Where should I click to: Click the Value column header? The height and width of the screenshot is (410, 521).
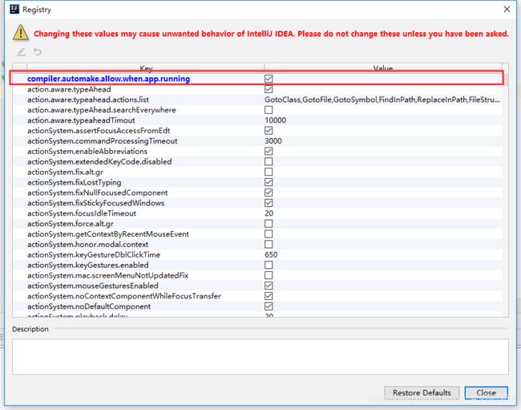coord(383,69)
